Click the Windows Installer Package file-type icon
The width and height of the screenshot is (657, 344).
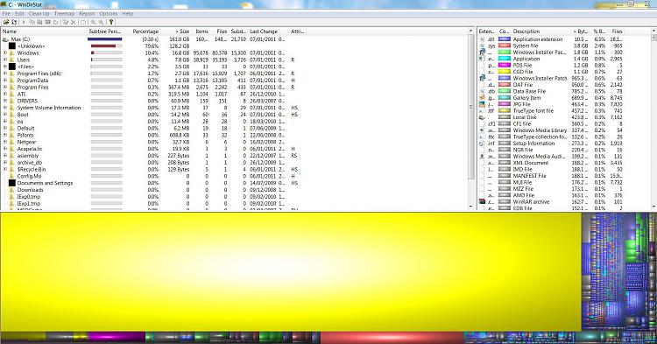pos(483,53)
